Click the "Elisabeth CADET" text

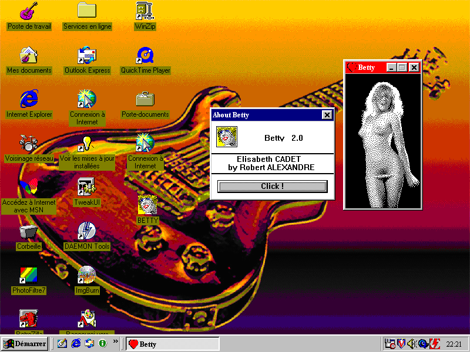point(268,159)
